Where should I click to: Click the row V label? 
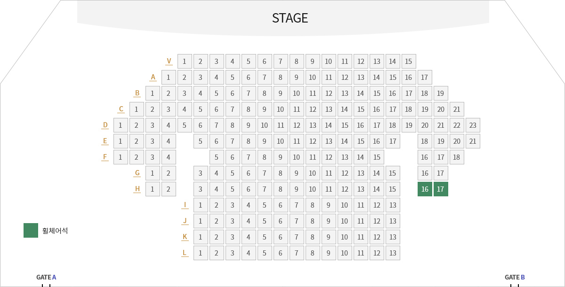169,61
